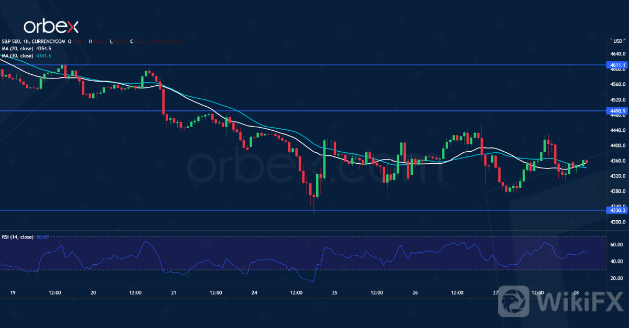
Task: Click the 4490.9 price level label
Action: (619, 111)
